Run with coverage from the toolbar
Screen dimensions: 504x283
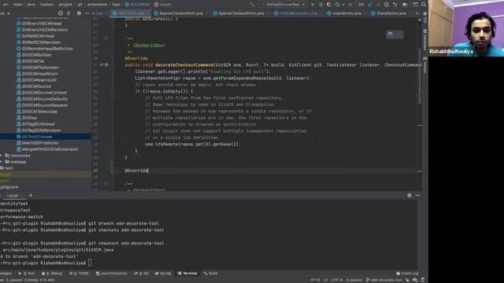click(x=328, y=5)
